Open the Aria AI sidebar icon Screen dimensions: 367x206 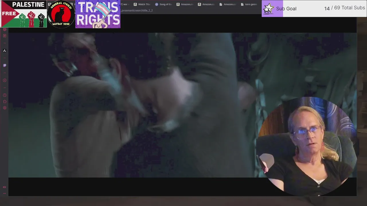coord(5,51)
